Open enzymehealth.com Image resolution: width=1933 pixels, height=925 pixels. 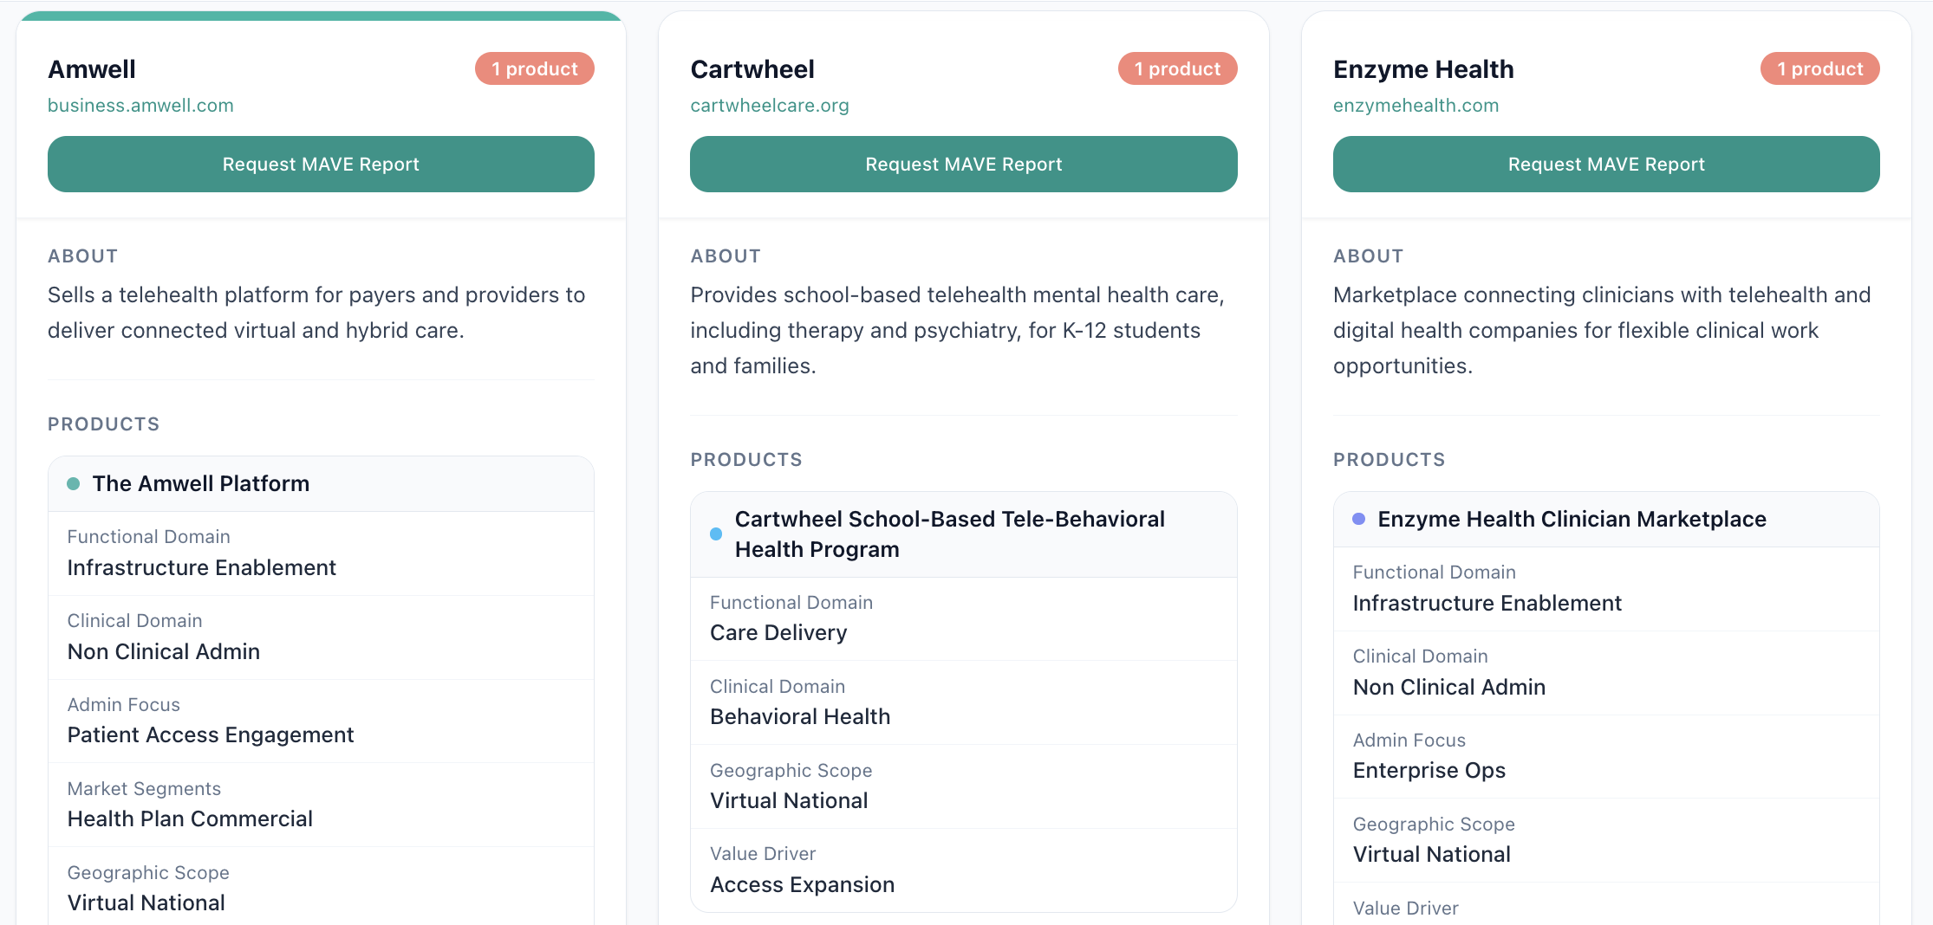[1416, 105]
